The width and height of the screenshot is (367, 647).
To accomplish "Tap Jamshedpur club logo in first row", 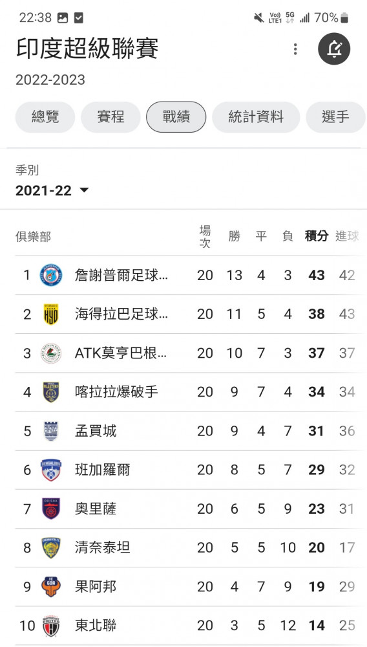I will tap(51, 275).
